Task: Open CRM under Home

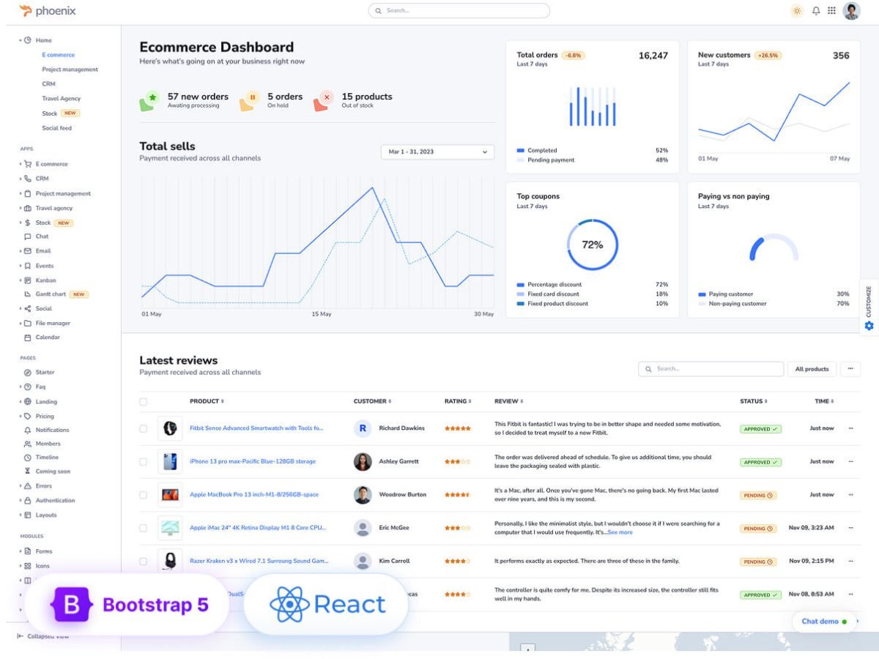Action: pyautogui.click(x=48, y=84)
